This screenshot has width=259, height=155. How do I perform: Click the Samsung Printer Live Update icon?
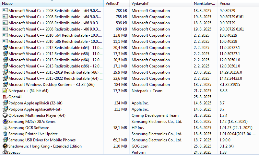point(5,134)
